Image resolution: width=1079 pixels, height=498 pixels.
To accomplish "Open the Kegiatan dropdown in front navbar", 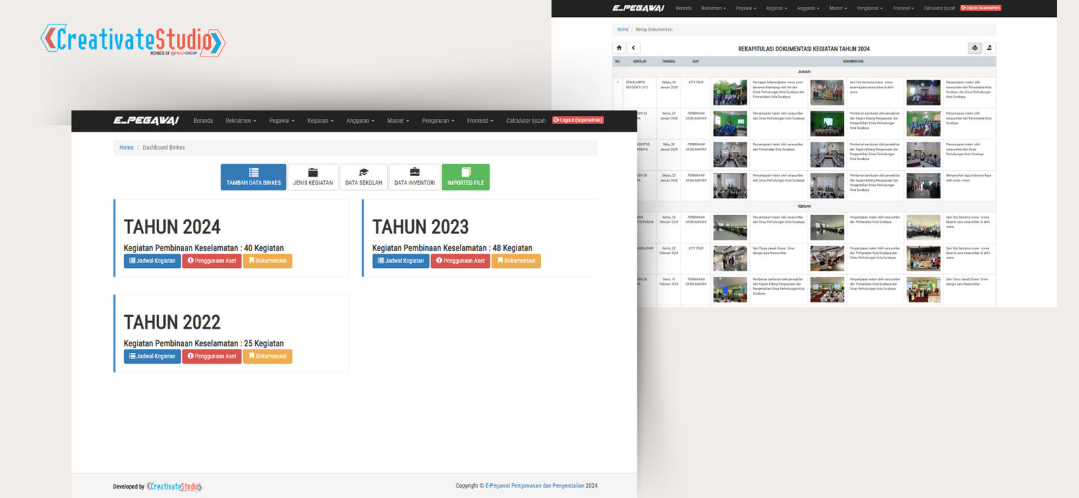I will (320, 121).
